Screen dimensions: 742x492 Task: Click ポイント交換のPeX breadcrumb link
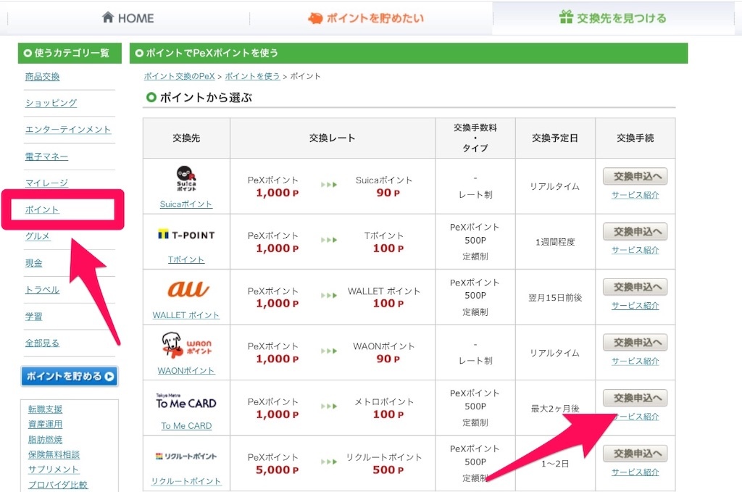pos(180,76)
